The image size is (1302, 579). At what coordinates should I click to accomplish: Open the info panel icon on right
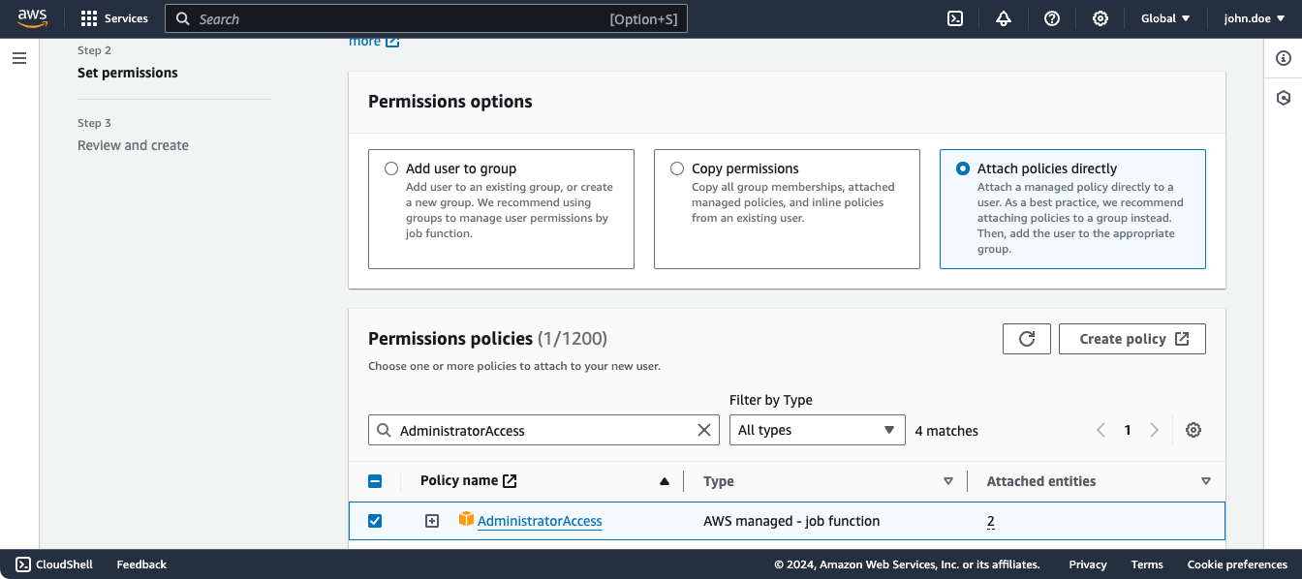pyautogui.click(x=1284, y=59)
